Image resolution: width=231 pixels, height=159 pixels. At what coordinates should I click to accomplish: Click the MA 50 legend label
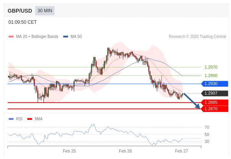(x=76, y=36)
